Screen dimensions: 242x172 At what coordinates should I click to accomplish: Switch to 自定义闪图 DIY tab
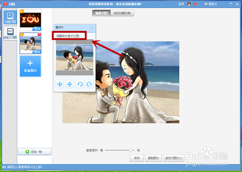click(10, 33)
